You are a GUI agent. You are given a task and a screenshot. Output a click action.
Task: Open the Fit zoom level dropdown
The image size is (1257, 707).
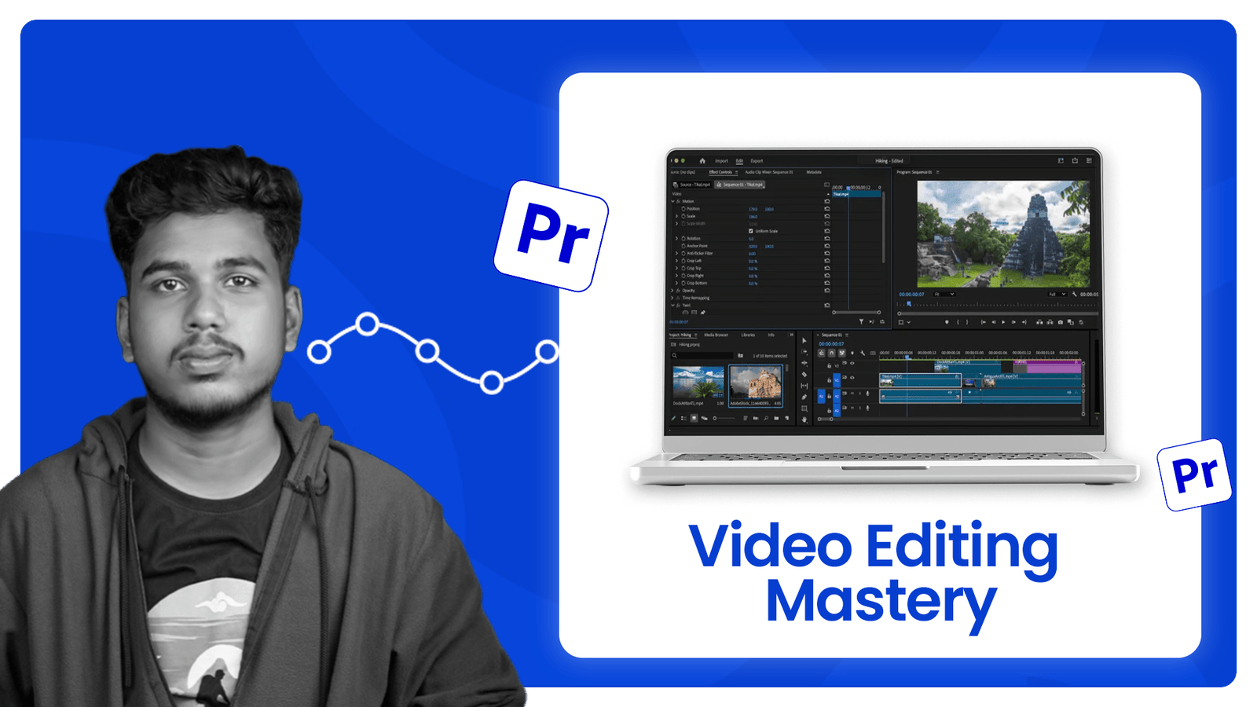[x=944, y=294]
